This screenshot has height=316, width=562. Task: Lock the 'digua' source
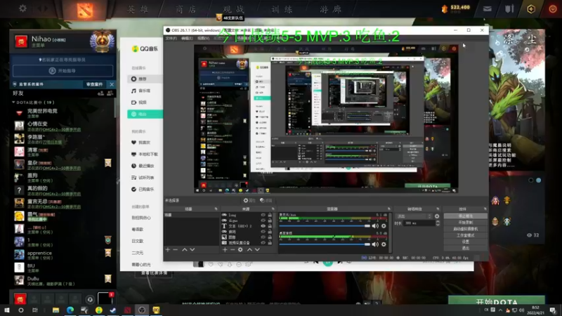[x=270, y=220]
